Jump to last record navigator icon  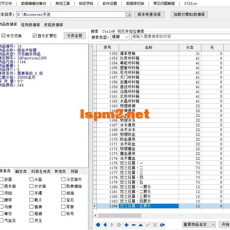pyautogui.click(x=119, y=225)
